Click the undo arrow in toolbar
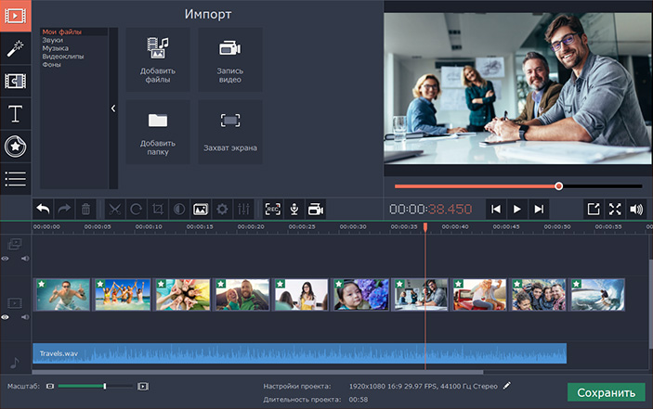Viewport: 653px width, 409px height. coord(43,210)
